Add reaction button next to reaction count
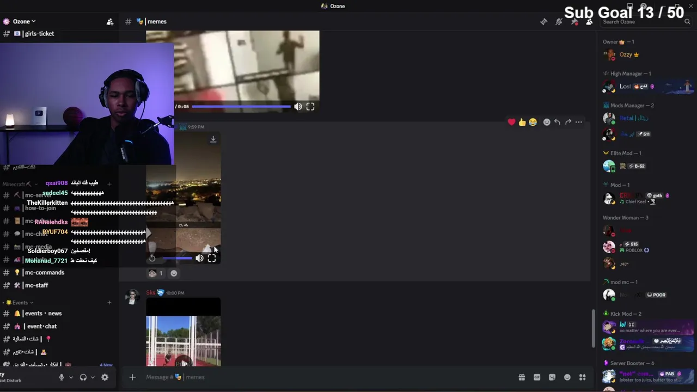 pos(174,273)
